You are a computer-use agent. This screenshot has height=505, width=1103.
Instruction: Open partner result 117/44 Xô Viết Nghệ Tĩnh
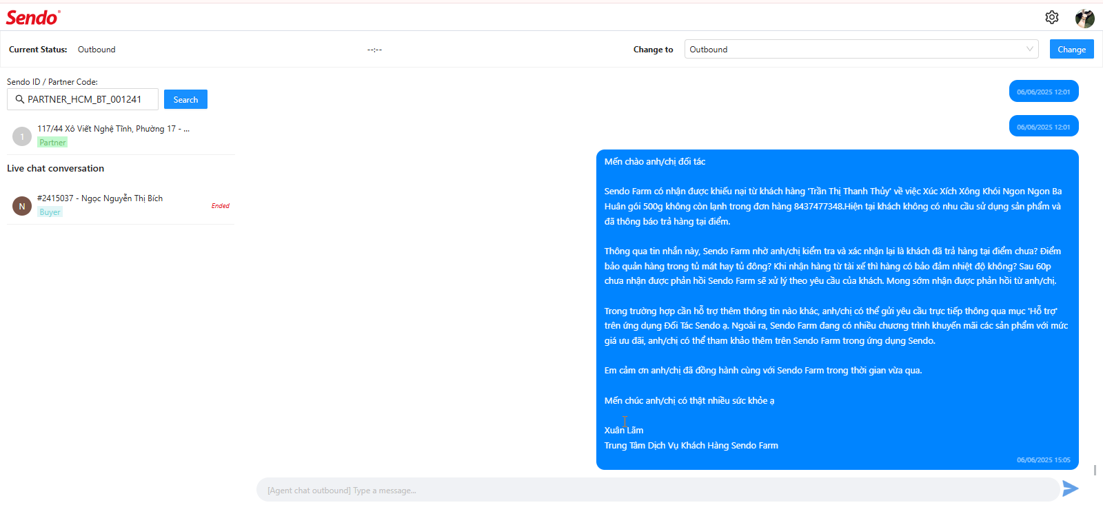(121, 136)
